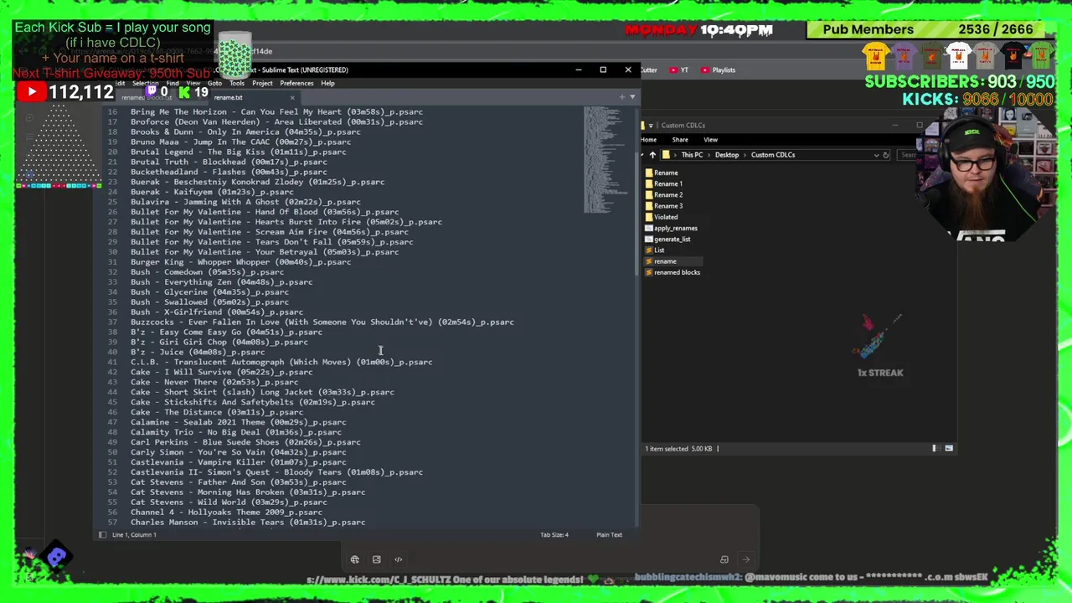Open Tab Size: 4 selector in status bar
This screenshot has width=1072, height=603.
[554, 534]
